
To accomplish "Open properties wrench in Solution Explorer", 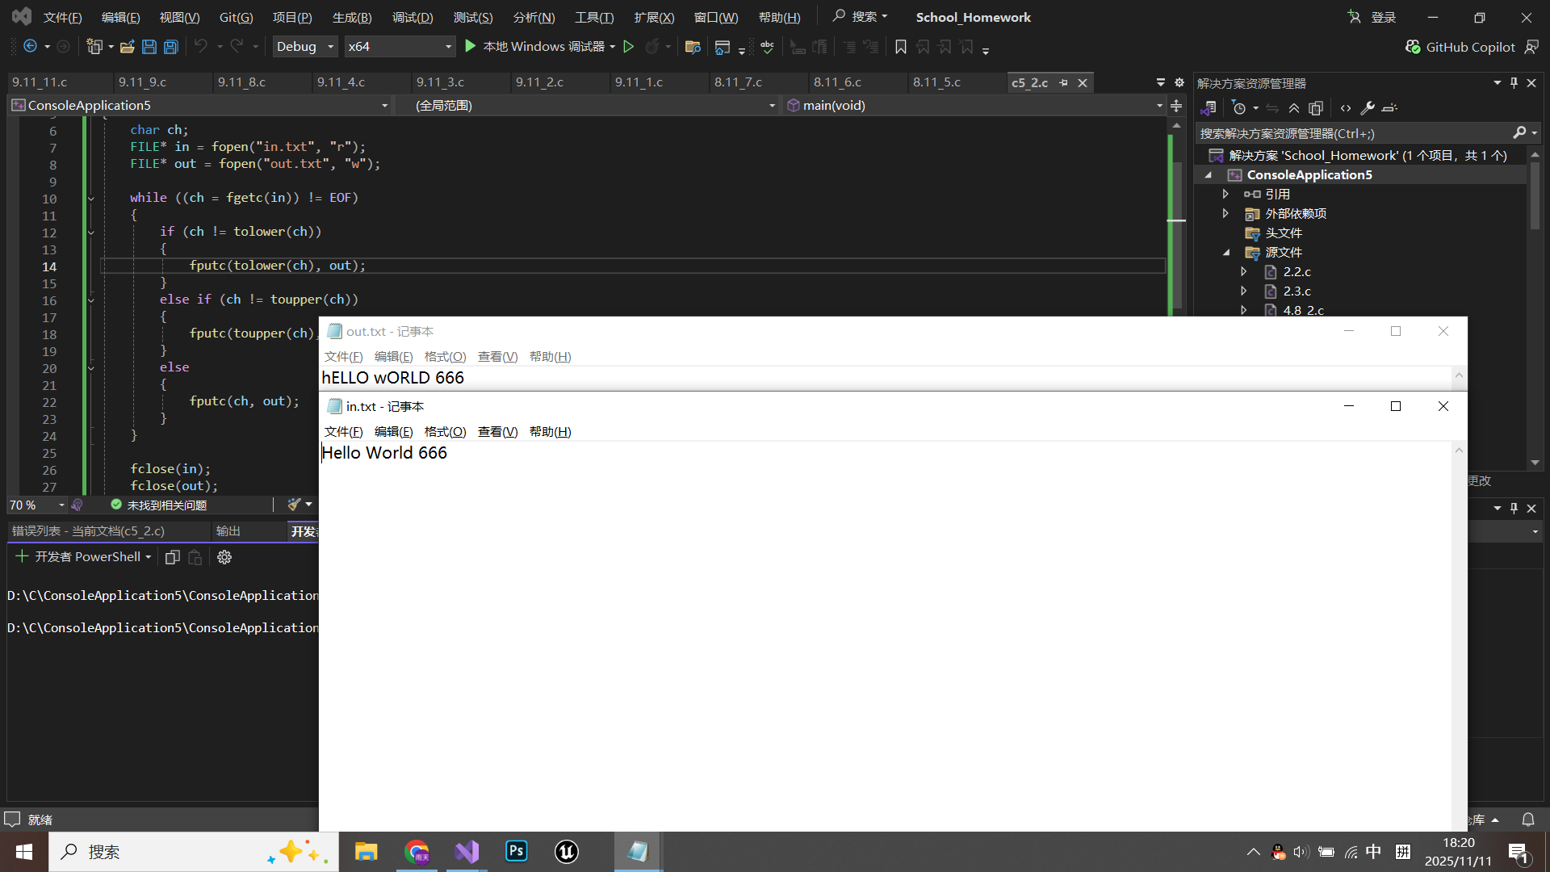I will pos(1368,108).
